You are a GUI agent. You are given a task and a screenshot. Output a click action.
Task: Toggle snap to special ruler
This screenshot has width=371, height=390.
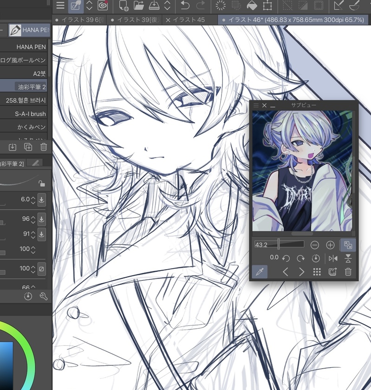coord(354,5)
